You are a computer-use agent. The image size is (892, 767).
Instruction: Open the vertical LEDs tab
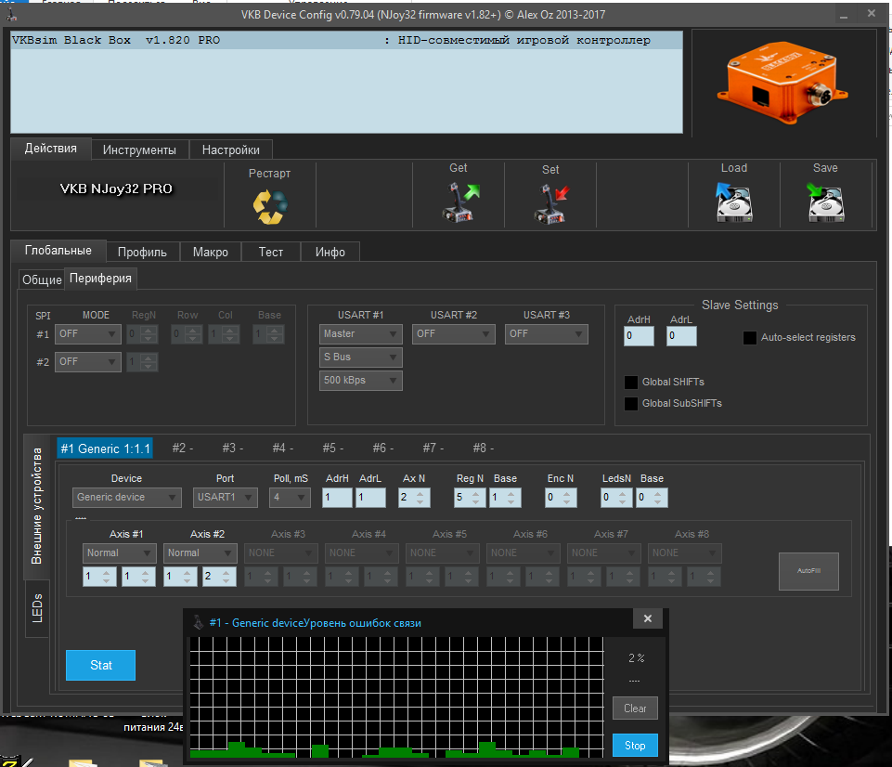pos(37,607)
